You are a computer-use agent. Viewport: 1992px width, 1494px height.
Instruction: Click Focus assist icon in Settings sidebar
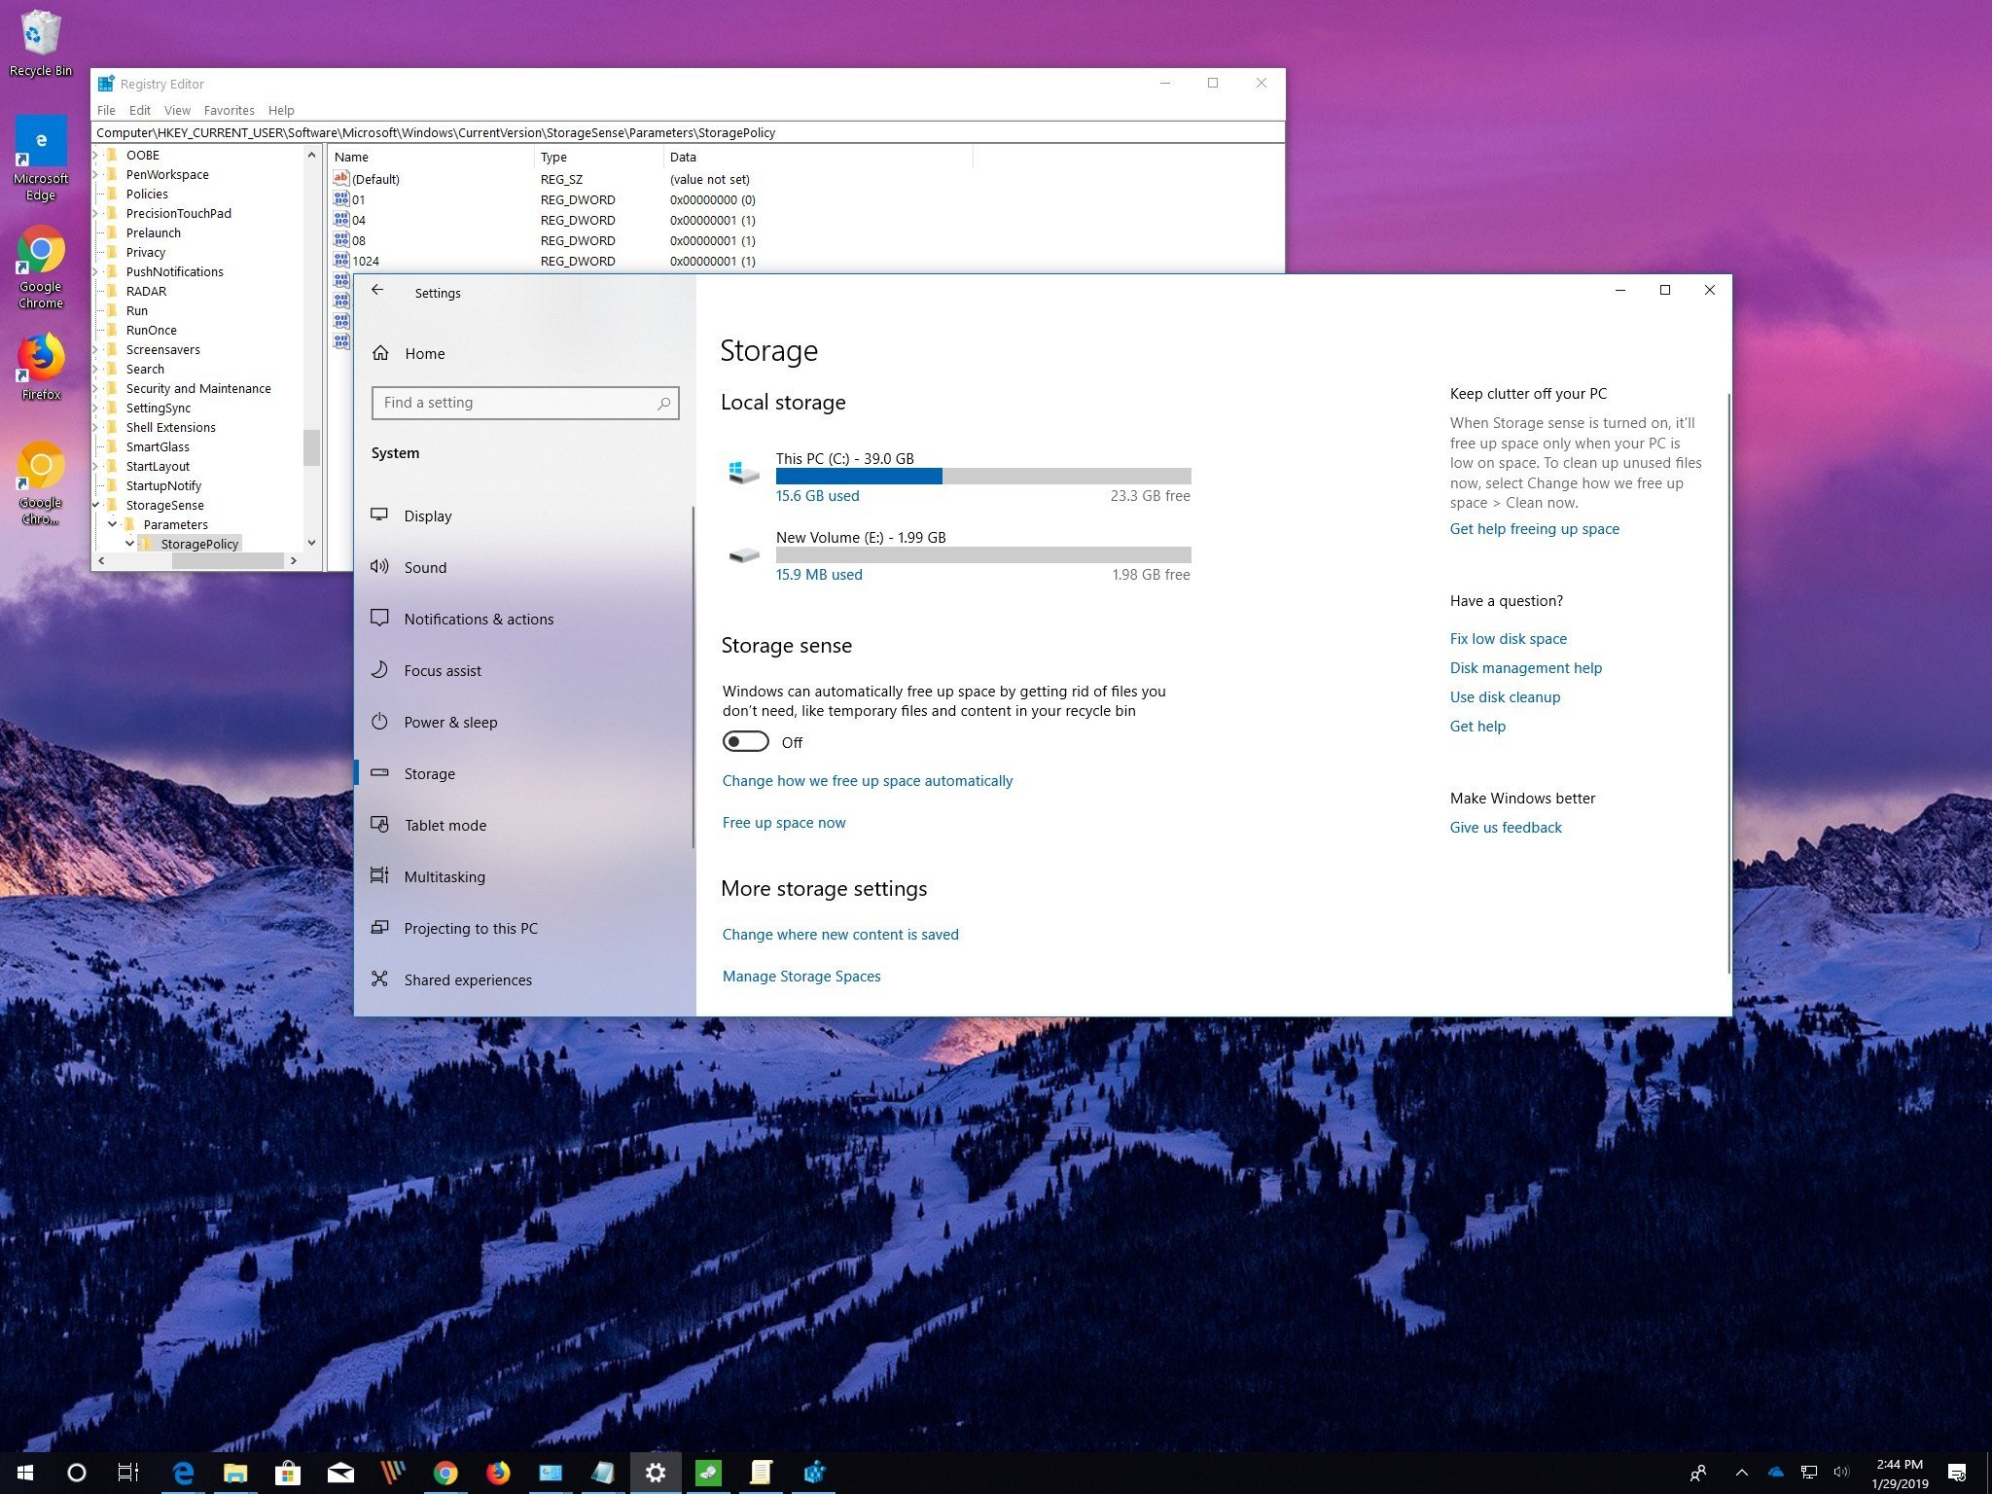point(381,670)
